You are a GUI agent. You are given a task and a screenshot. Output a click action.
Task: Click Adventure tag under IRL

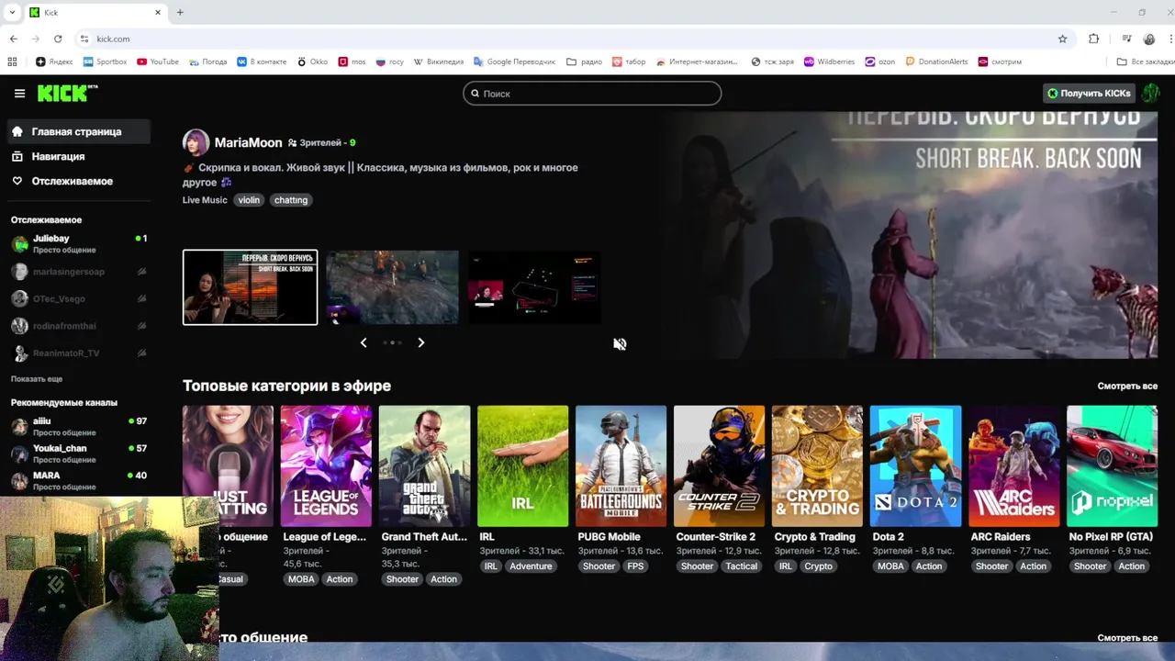[x=531, y=566]
